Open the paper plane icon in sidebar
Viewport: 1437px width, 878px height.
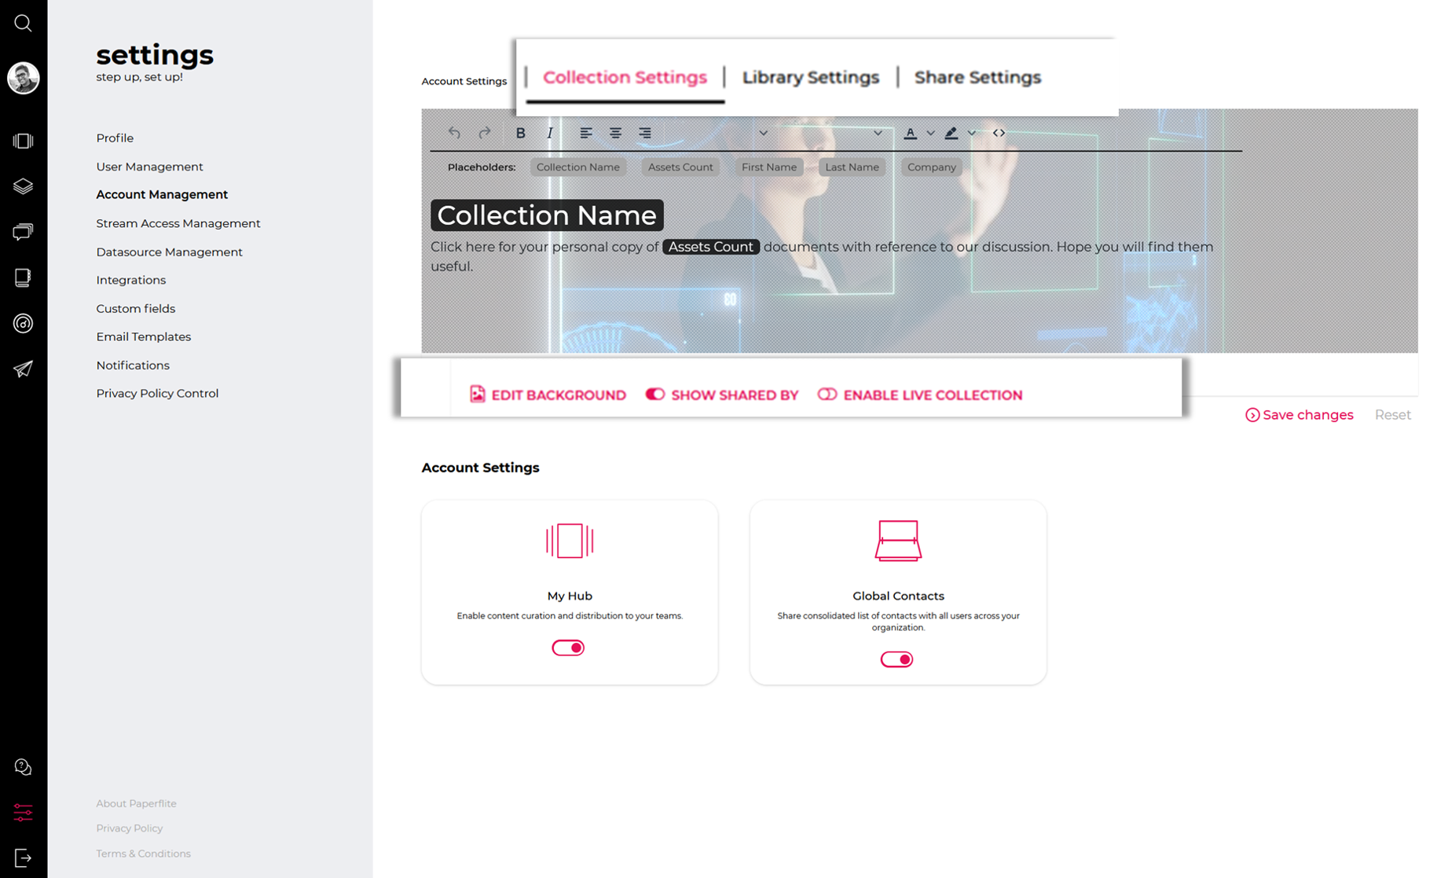pos(23,369)
